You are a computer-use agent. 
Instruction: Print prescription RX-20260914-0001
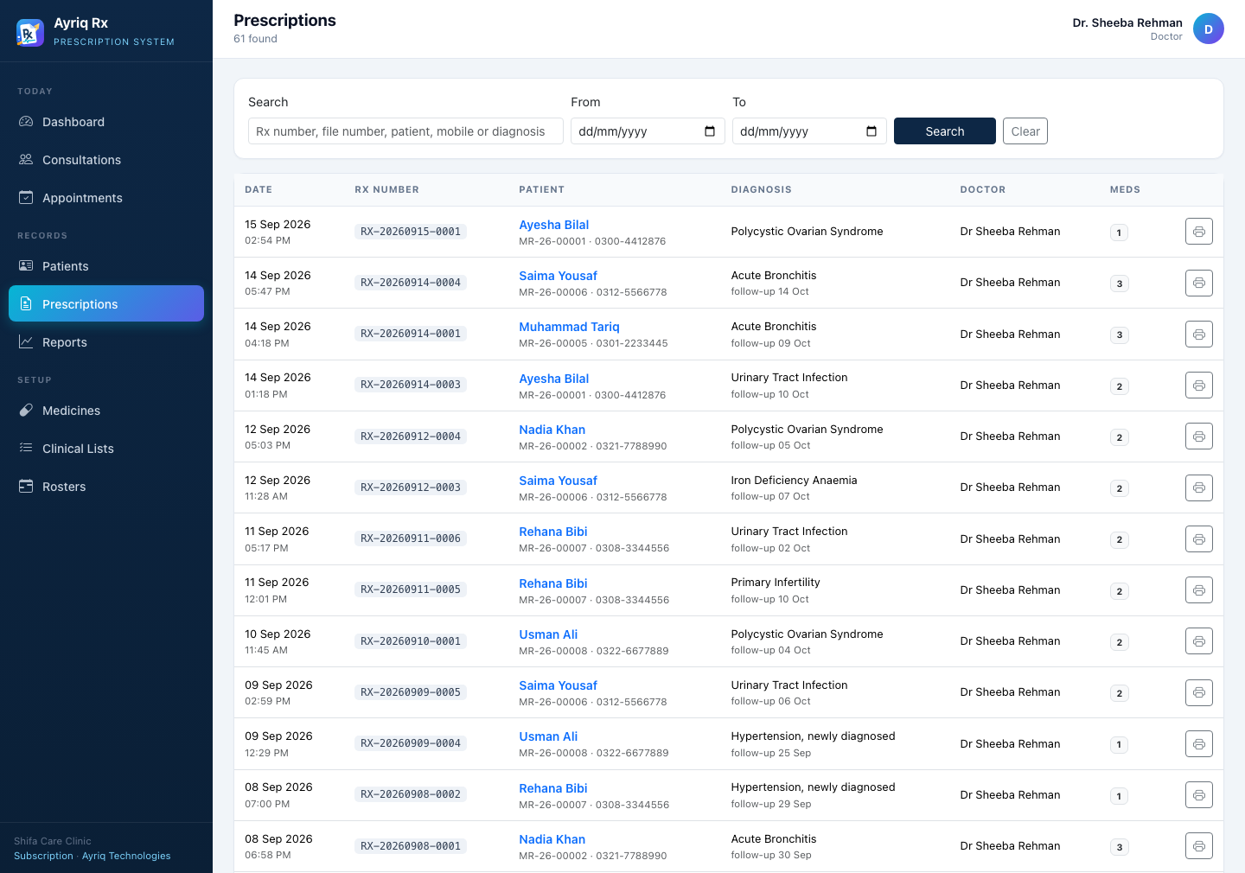click(x=1199, y=335)
